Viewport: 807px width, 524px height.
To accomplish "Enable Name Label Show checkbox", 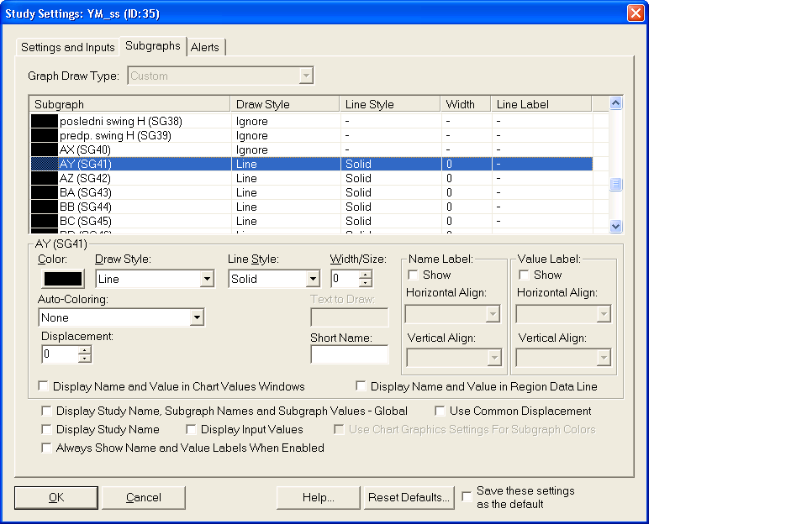I will 414,275.
